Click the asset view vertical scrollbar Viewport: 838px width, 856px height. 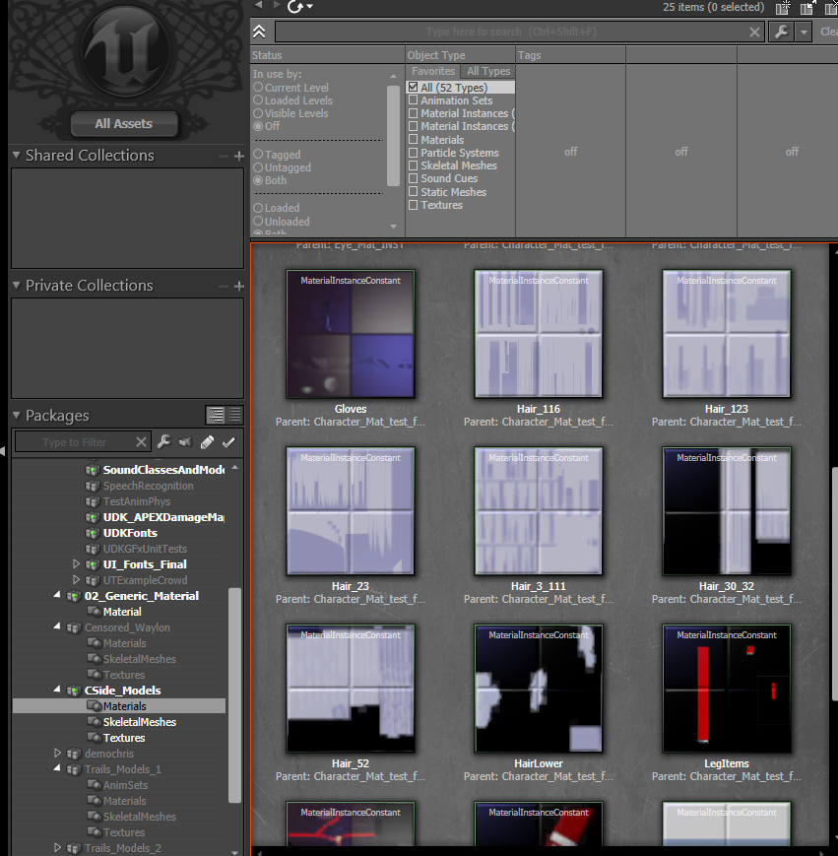click(834, 584)
